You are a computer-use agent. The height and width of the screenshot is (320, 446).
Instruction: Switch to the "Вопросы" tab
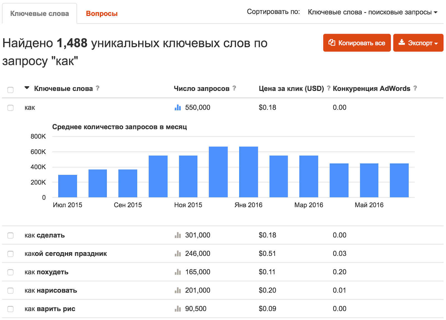[102, 14]
